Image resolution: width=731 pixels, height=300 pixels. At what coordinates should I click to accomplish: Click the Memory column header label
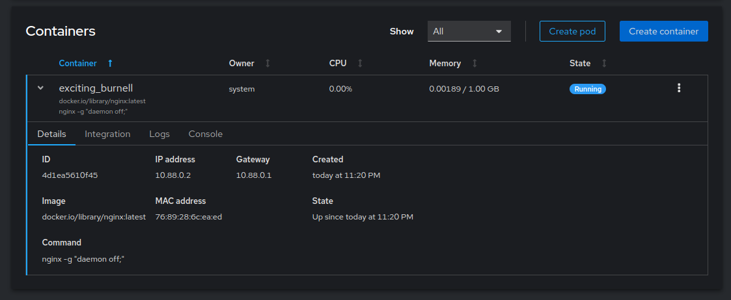(x=445, y=63)
